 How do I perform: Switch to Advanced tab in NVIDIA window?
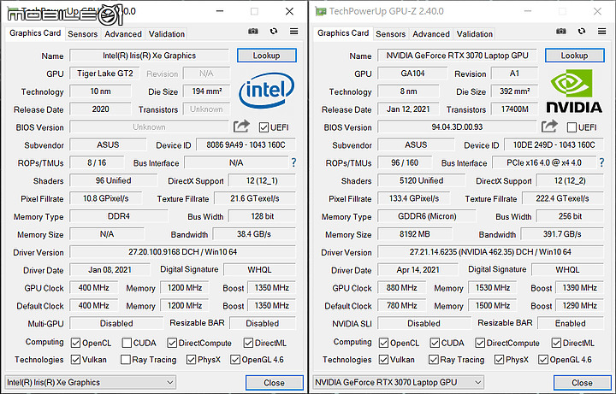[x=431, y=34]
